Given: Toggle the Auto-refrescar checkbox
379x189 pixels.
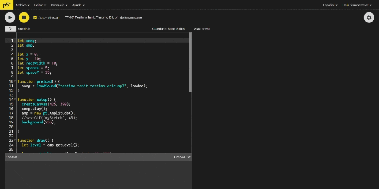Looking at the screenshot, I should tap(35, 17).
